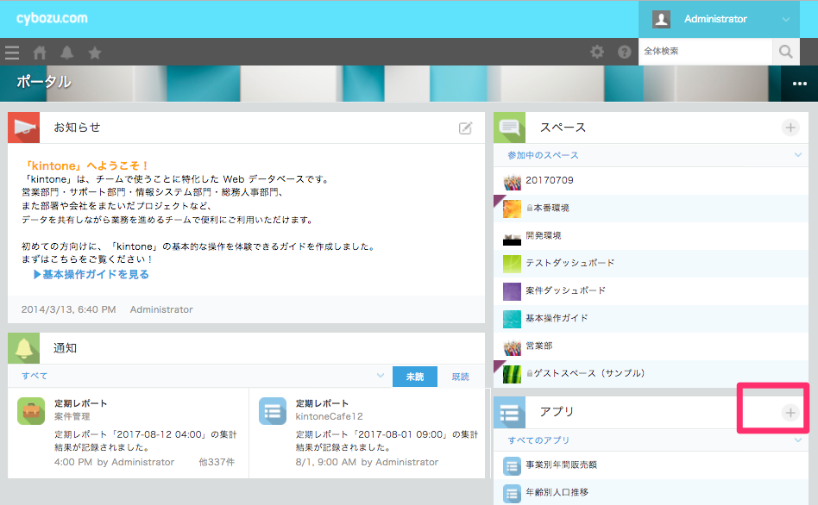Open the 営業部 space link

click(x=539, y=346)
